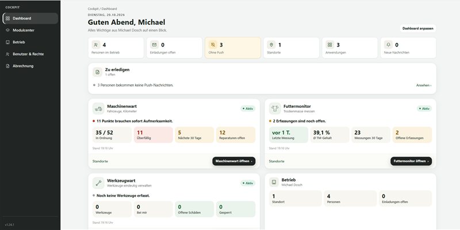This screenshot has height=230, width=460.
Task: Open Benutzer & Rechte
Action: pyautogui.click(x=30, y=54)
